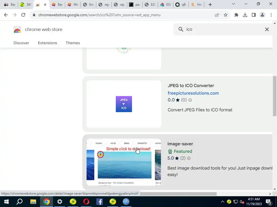Switch to the pas terminal tab
The height and width of the screenshot is (207, 277).
[135, 5]
